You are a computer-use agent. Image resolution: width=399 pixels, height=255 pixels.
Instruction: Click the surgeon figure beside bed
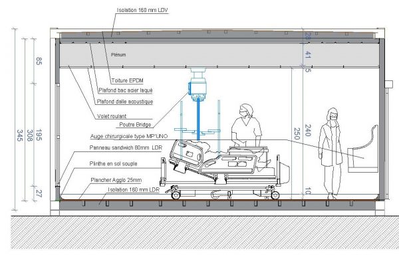(246, 126)
